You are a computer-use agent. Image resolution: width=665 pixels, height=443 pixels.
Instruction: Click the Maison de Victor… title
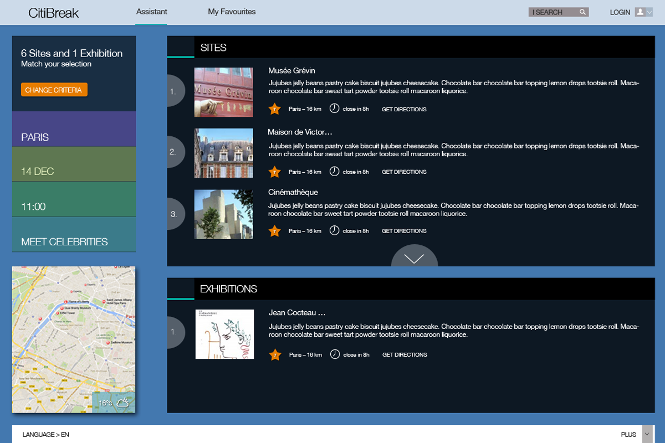300,132
